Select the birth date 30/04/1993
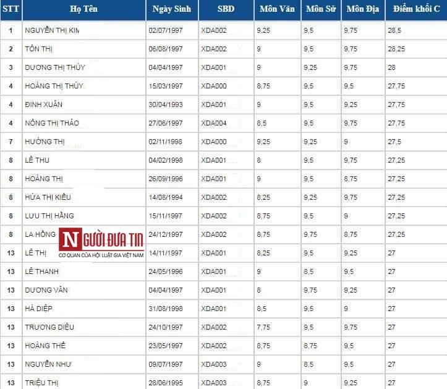Viewport: 447px width, 389px height. point(166,105)
